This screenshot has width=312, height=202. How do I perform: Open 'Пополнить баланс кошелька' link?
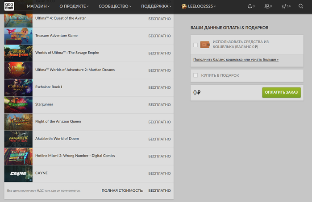(236, 59)
